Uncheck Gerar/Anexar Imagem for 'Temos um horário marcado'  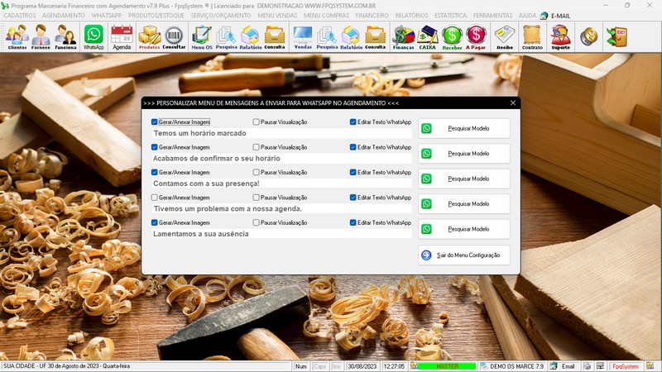[155, 122]
